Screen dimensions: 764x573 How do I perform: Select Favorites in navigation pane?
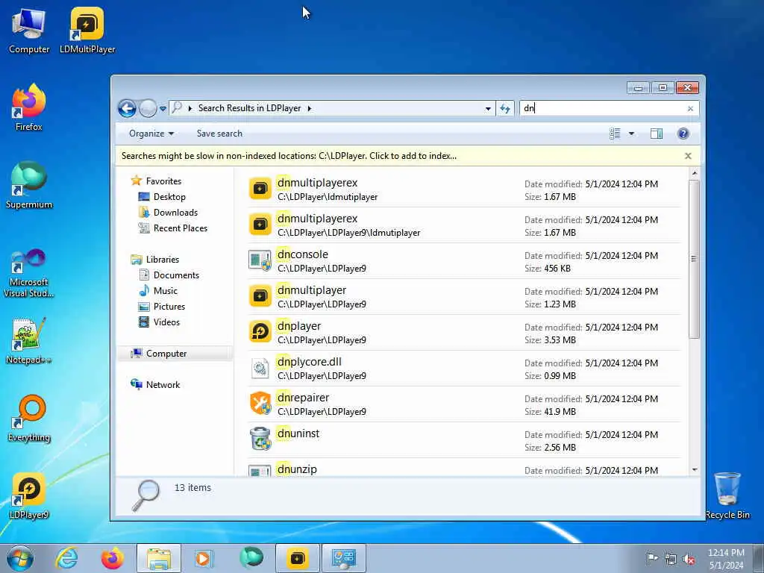pyautogui.click(x=163, y=181)
